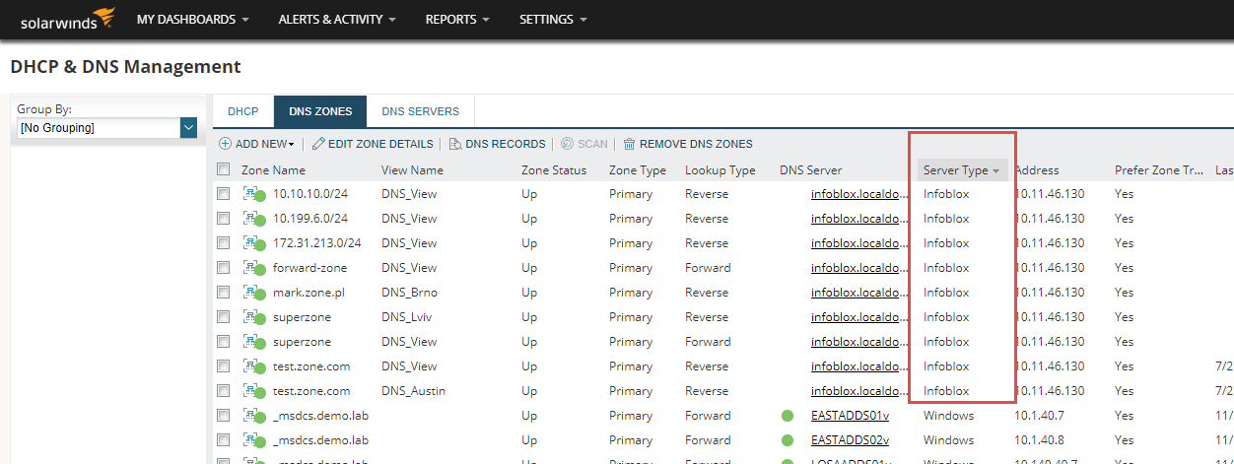The width and height of the screenshot is (1234, 464).
Task: Click the green status dot beside EASTADDS02v
Action: pyautogui.click(x=788, y=440)
